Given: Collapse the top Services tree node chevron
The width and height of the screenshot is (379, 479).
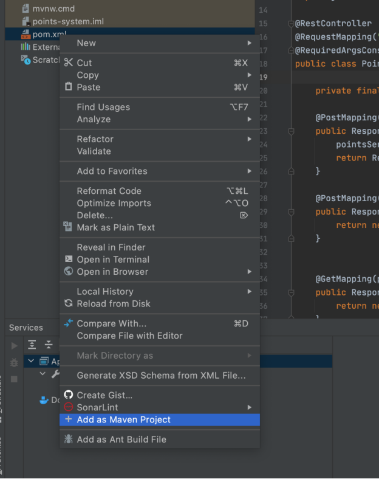Looking at the screenshot, I should click(31, 361).
